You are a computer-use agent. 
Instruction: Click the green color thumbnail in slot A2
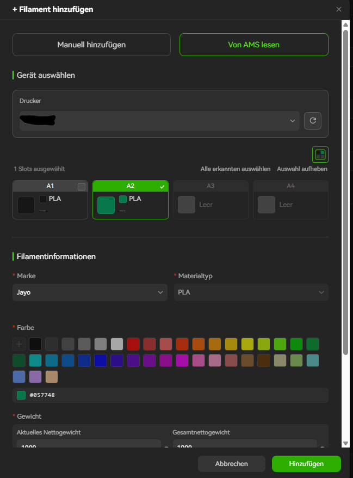pos(106,205)
